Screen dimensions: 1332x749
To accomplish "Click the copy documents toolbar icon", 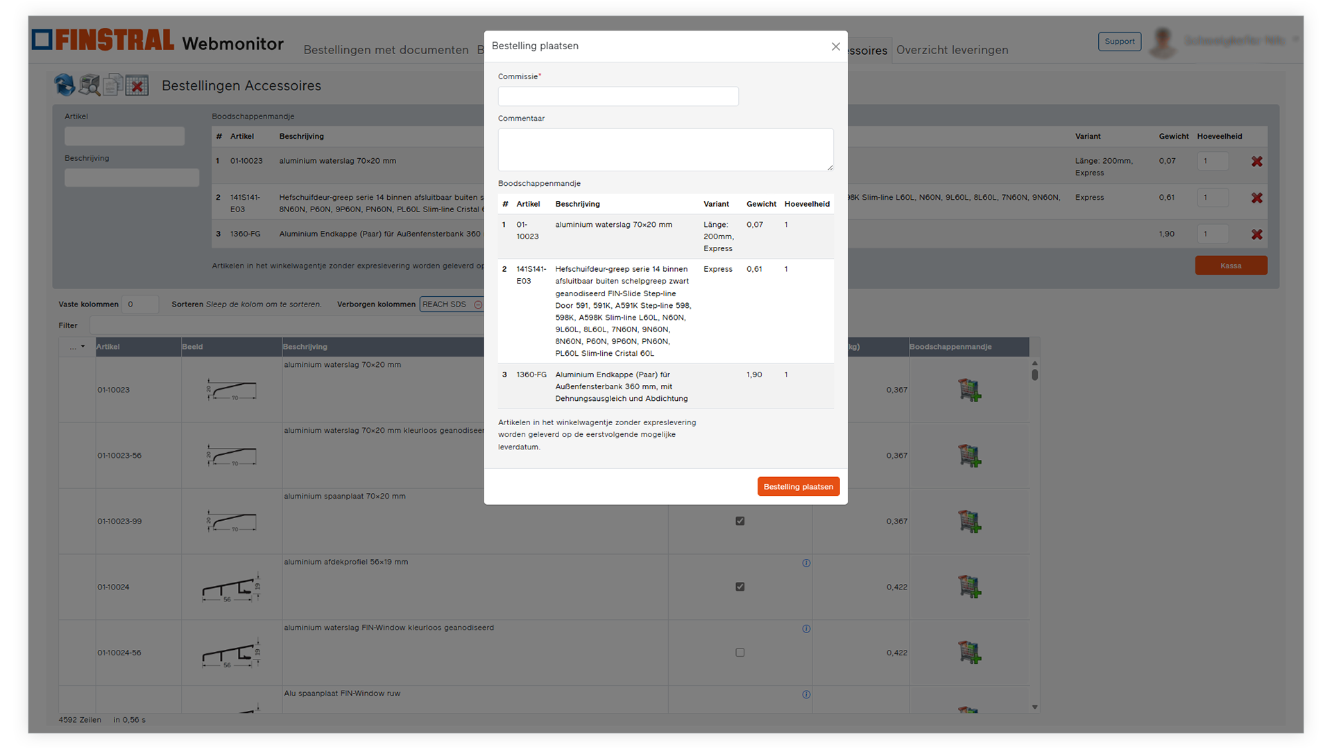I will click(113, 85).
